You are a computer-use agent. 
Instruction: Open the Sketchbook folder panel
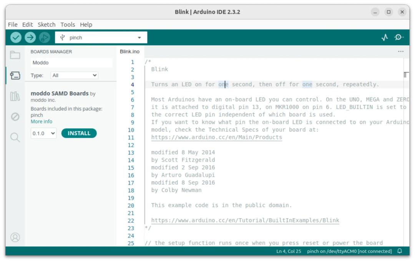point(15,55)
